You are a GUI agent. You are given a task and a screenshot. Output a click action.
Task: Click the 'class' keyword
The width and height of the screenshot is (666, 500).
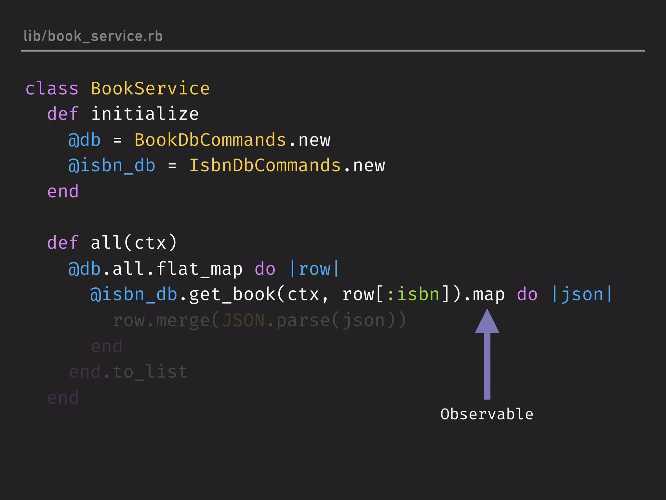tap(52, 89)
